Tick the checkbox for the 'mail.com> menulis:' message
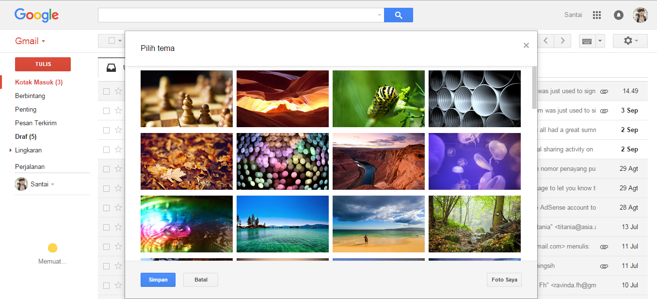Viewport: 657px width, 299px height. (x=106, y=247)
